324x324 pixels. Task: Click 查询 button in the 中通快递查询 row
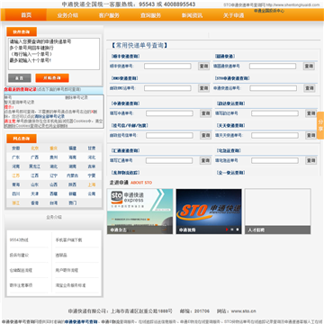tap(206, 113)
